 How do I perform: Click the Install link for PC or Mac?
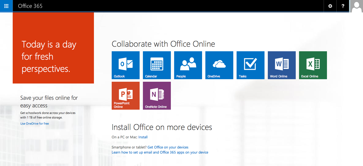tap(143, 137)
